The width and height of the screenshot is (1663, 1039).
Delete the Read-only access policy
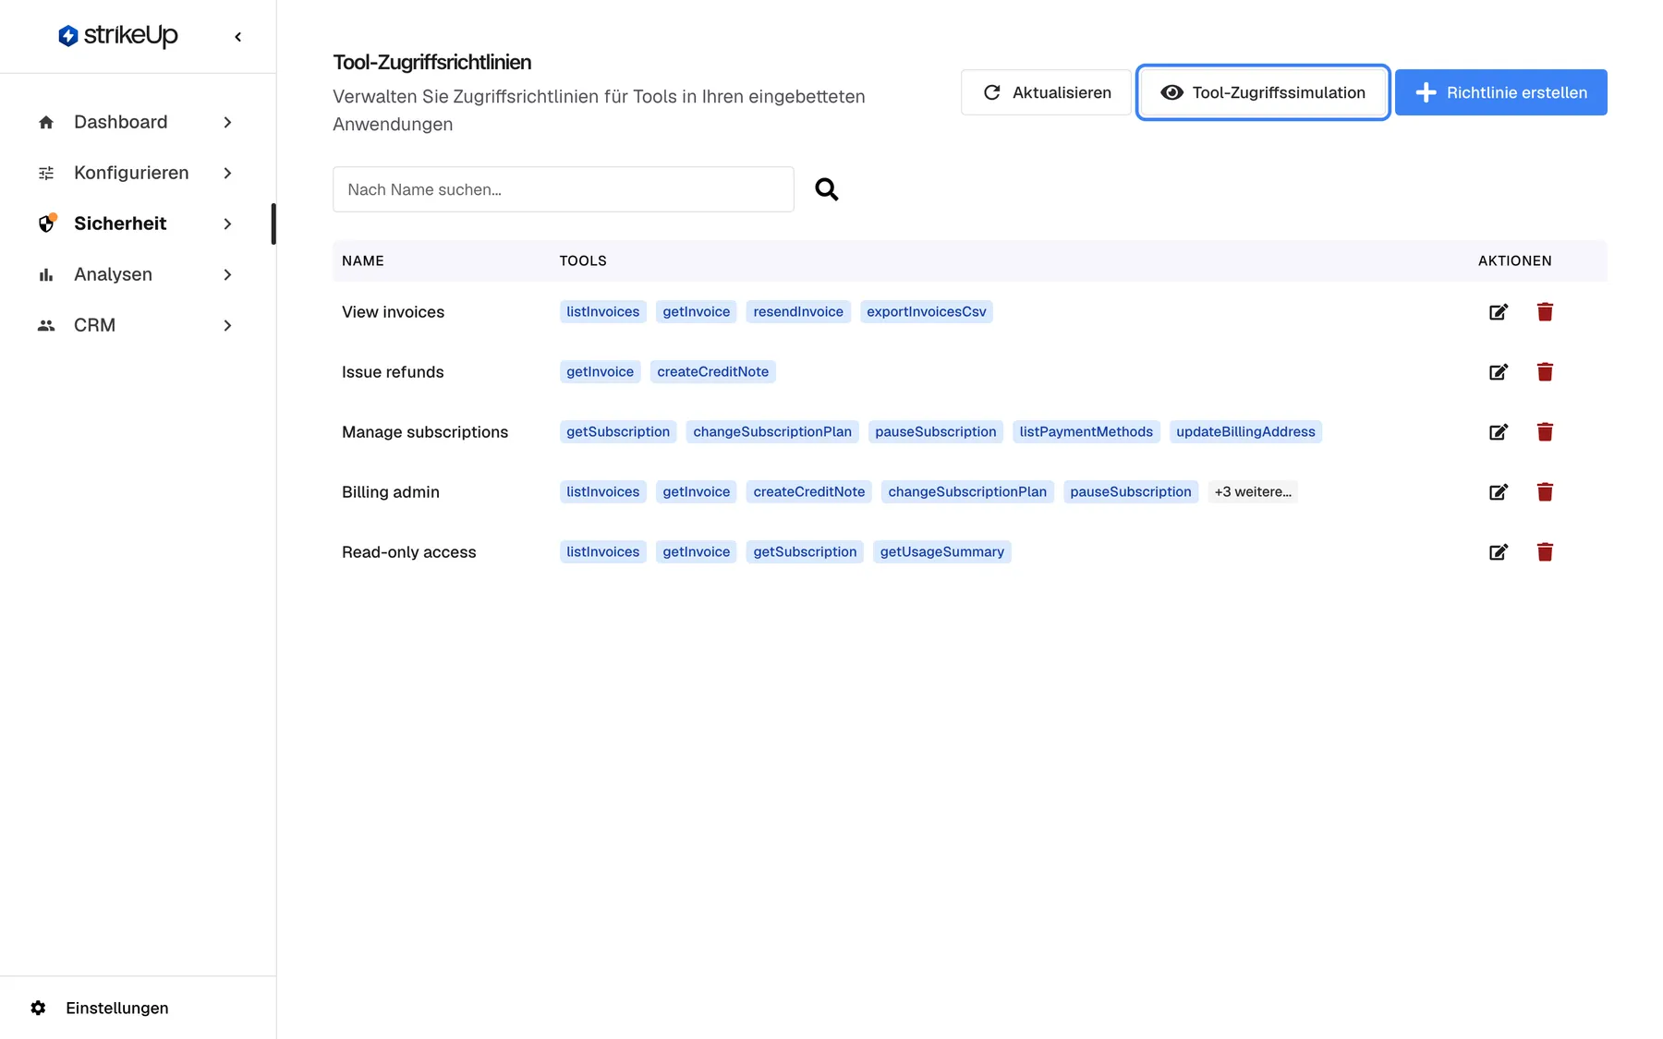(x=1545, y=552)
